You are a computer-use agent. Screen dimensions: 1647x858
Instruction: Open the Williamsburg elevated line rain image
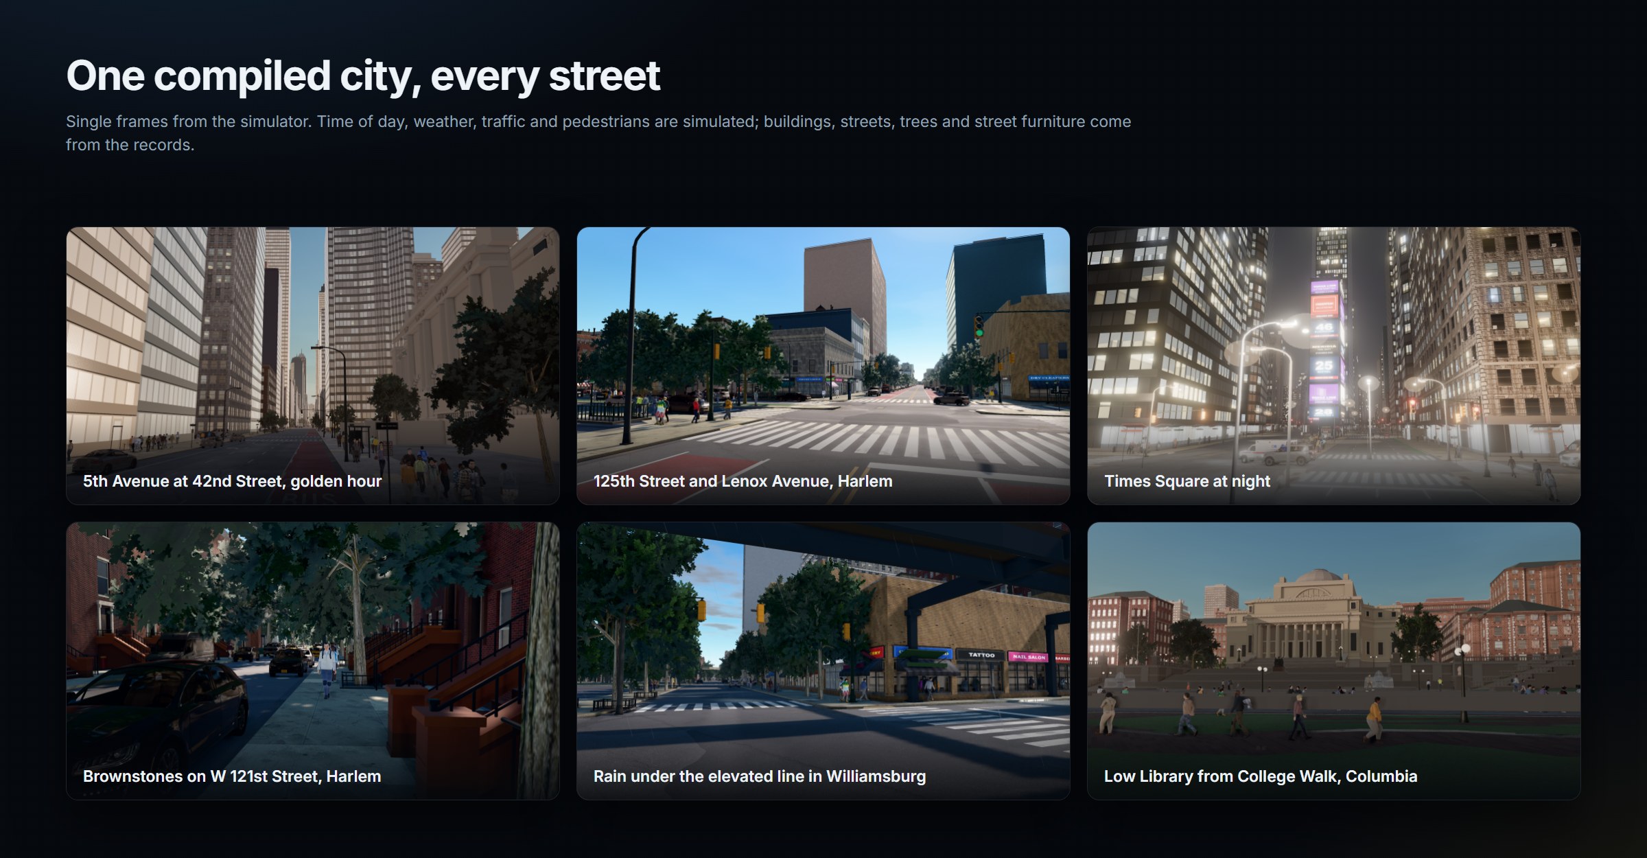point(823,661)
